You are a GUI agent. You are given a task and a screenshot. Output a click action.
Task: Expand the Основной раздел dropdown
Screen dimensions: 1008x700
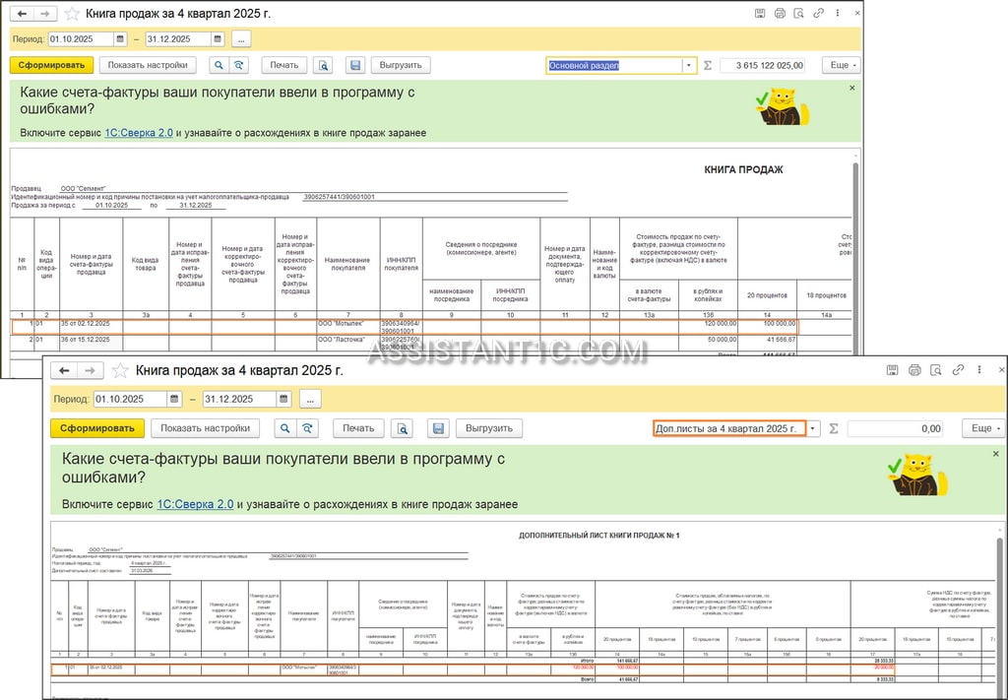tap(689, 66)
